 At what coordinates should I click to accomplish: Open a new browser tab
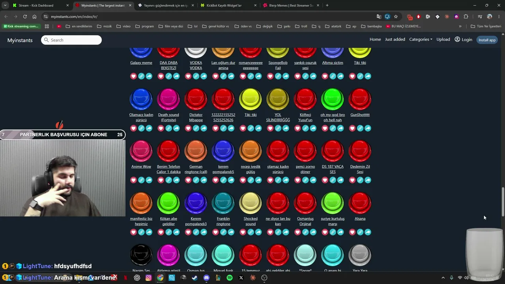tap(327, 6)
